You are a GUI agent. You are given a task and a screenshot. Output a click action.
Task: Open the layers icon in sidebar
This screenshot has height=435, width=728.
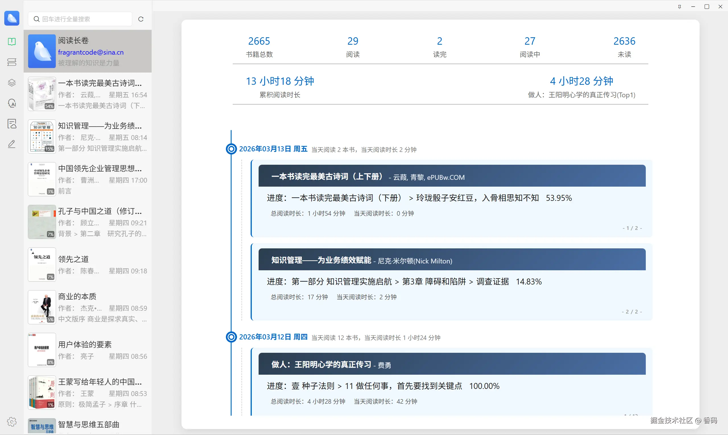pos(12,83)
